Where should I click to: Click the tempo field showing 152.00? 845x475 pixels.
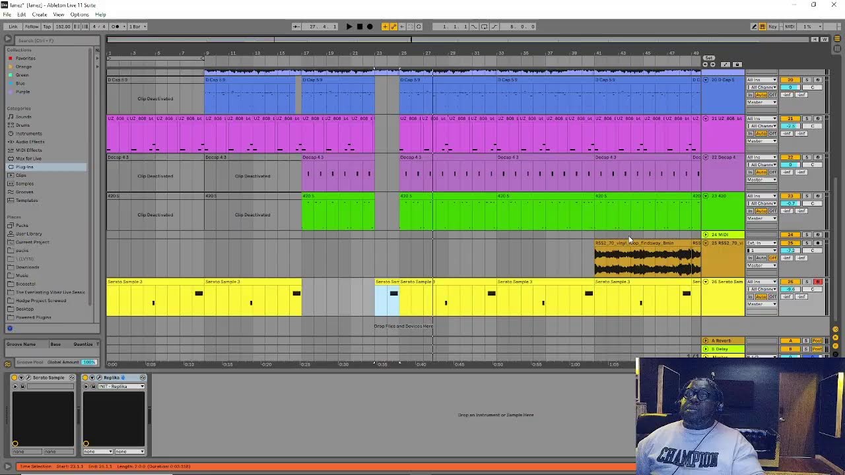[x=63, y=26]
